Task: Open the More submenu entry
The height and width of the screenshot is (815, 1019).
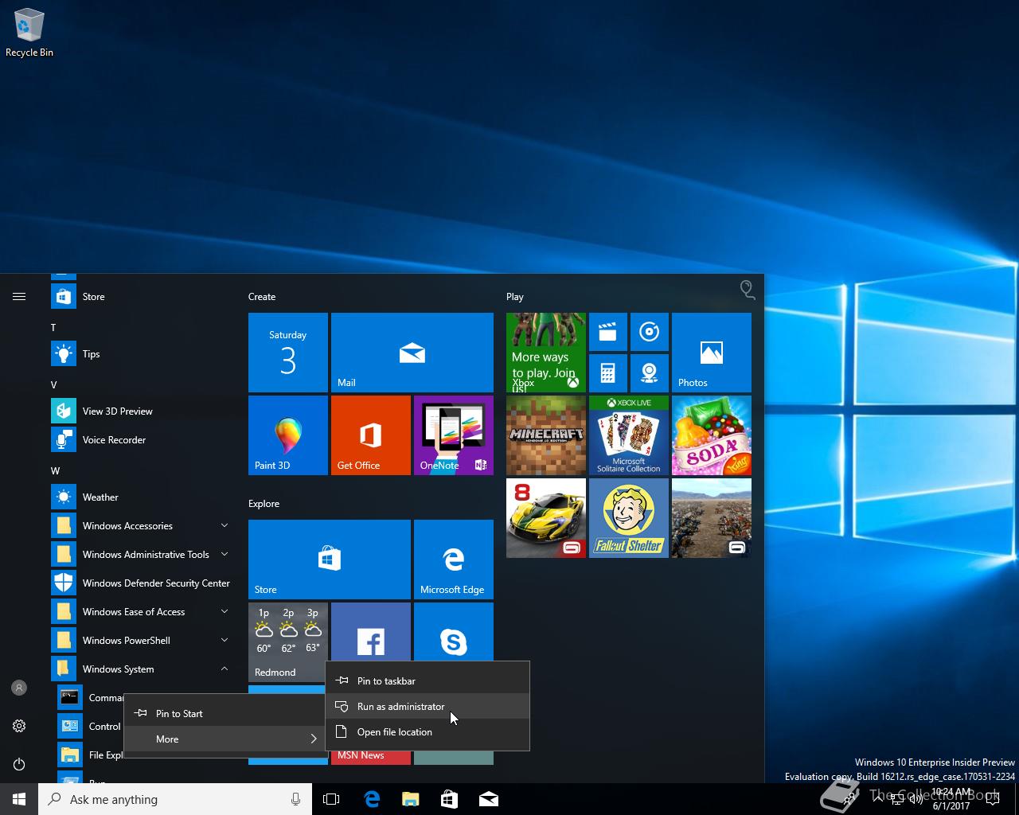Action: tap(224, 739)
